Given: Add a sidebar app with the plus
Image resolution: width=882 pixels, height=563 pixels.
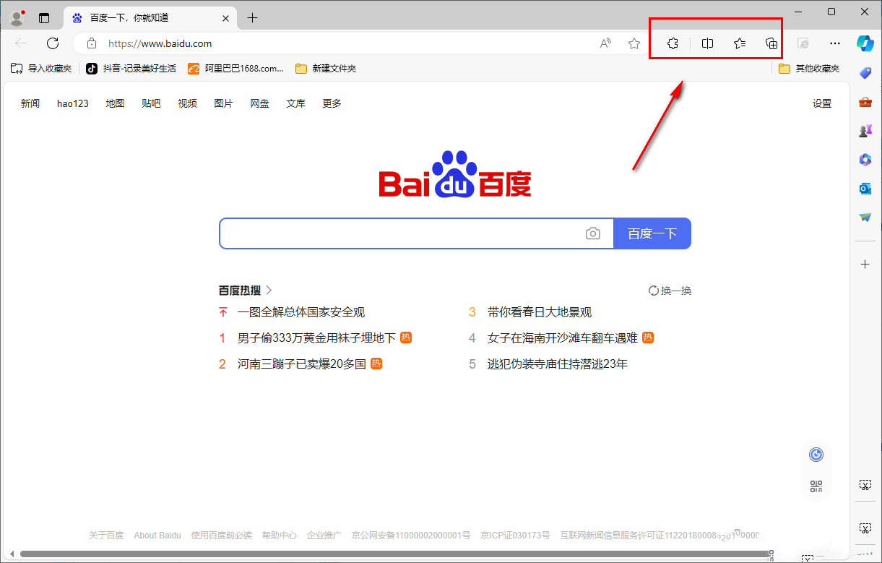Looking at the screenshot, I should [865, 265].
